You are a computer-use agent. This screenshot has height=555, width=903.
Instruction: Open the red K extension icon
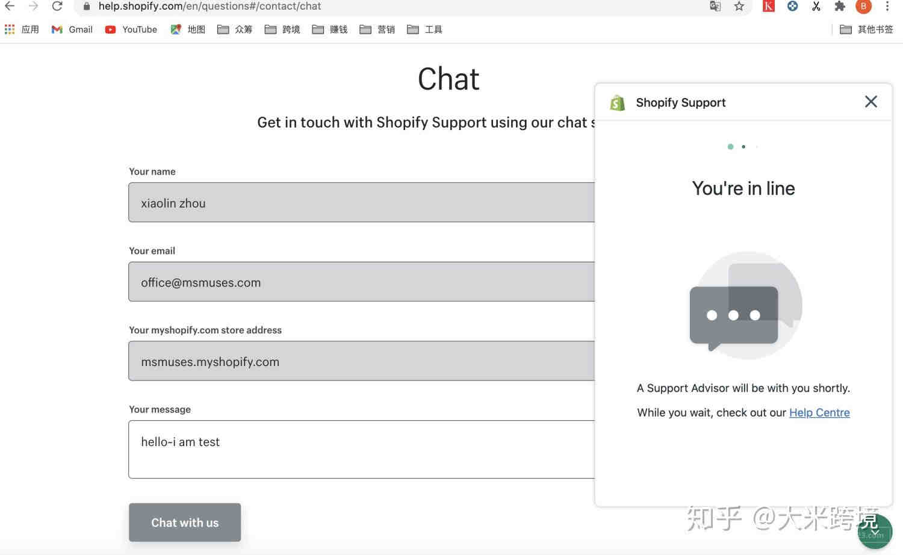pyautogui.click(x=769, y=6)
